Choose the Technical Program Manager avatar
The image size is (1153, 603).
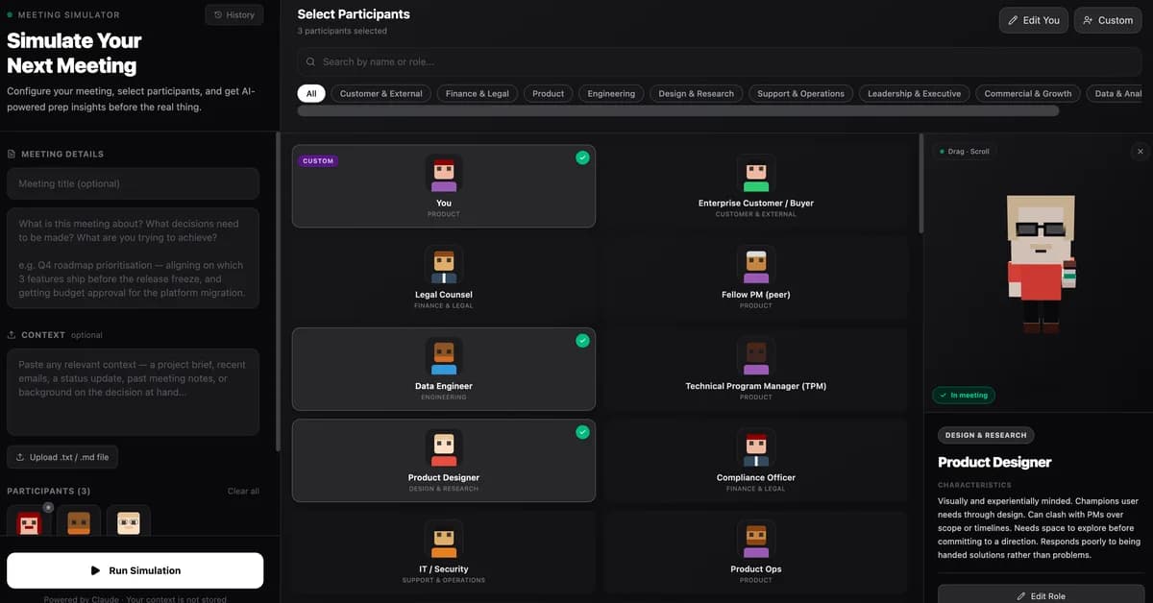(756, 356)
